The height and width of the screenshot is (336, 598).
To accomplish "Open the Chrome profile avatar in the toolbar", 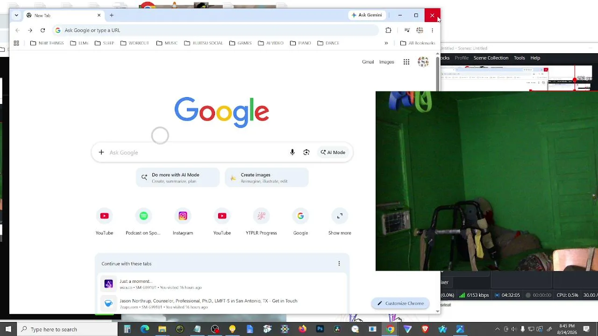I will 420,30.
